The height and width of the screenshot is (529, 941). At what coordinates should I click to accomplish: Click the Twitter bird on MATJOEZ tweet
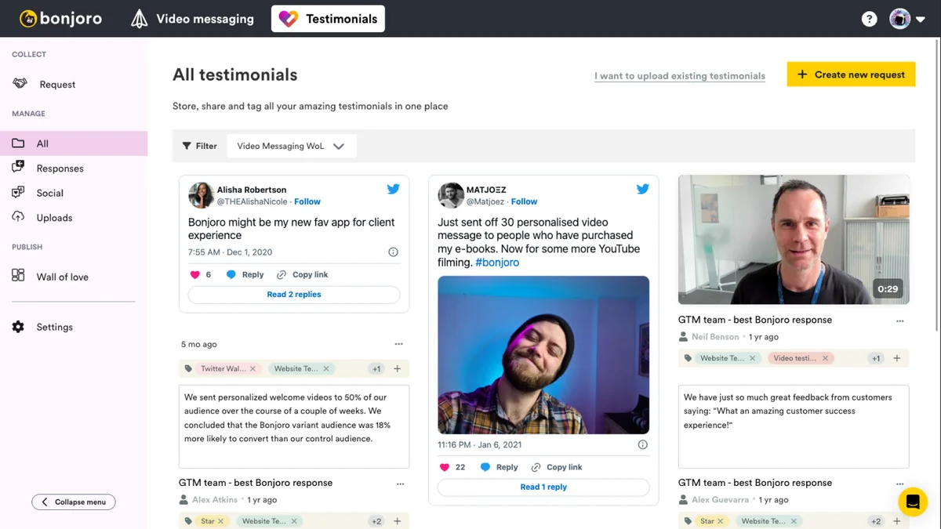(x=642, y=189)
